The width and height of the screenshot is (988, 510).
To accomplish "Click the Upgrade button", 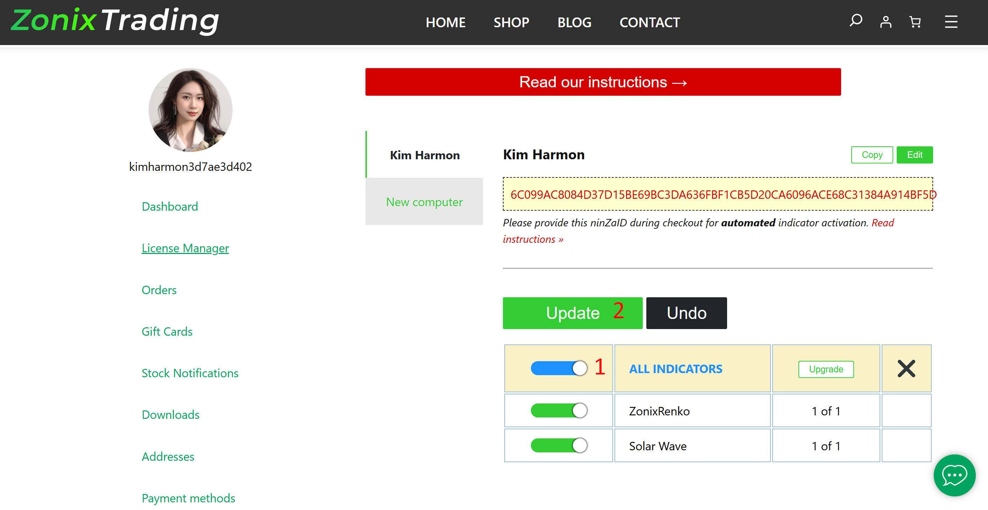I will tap(826, 369).
